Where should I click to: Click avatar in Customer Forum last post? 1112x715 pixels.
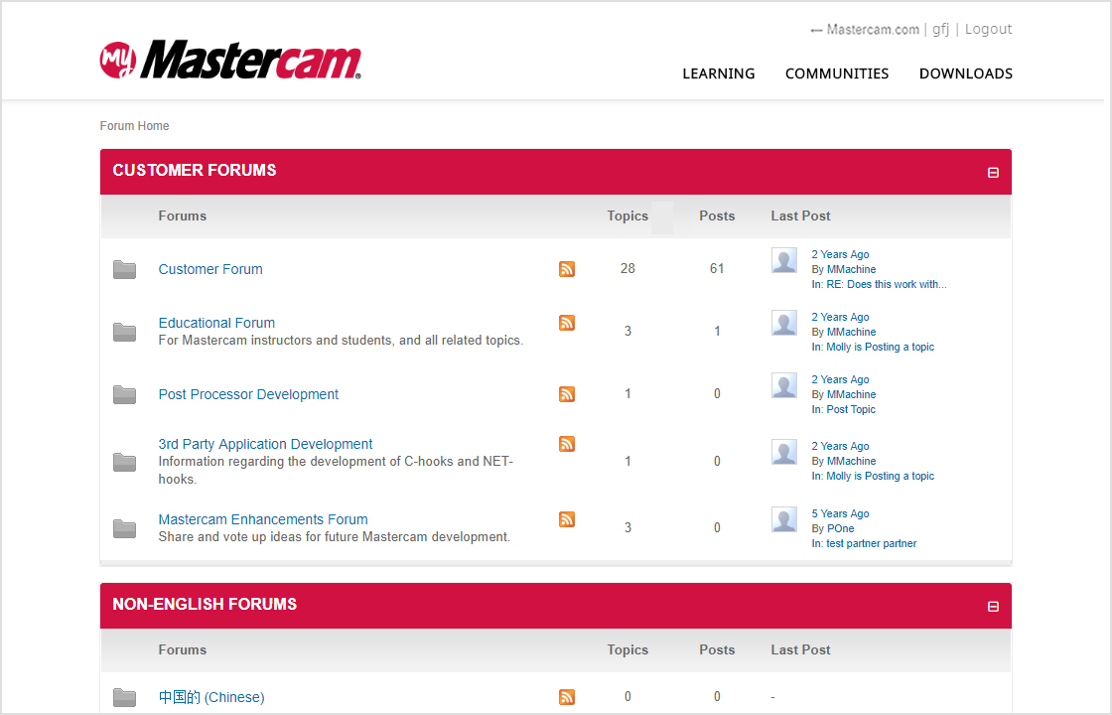[784, 261]
